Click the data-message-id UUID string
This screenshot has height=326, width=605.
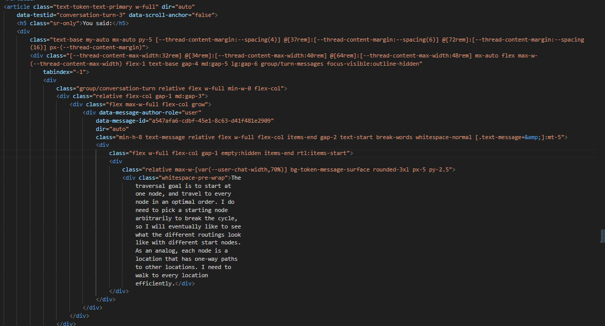210,121
